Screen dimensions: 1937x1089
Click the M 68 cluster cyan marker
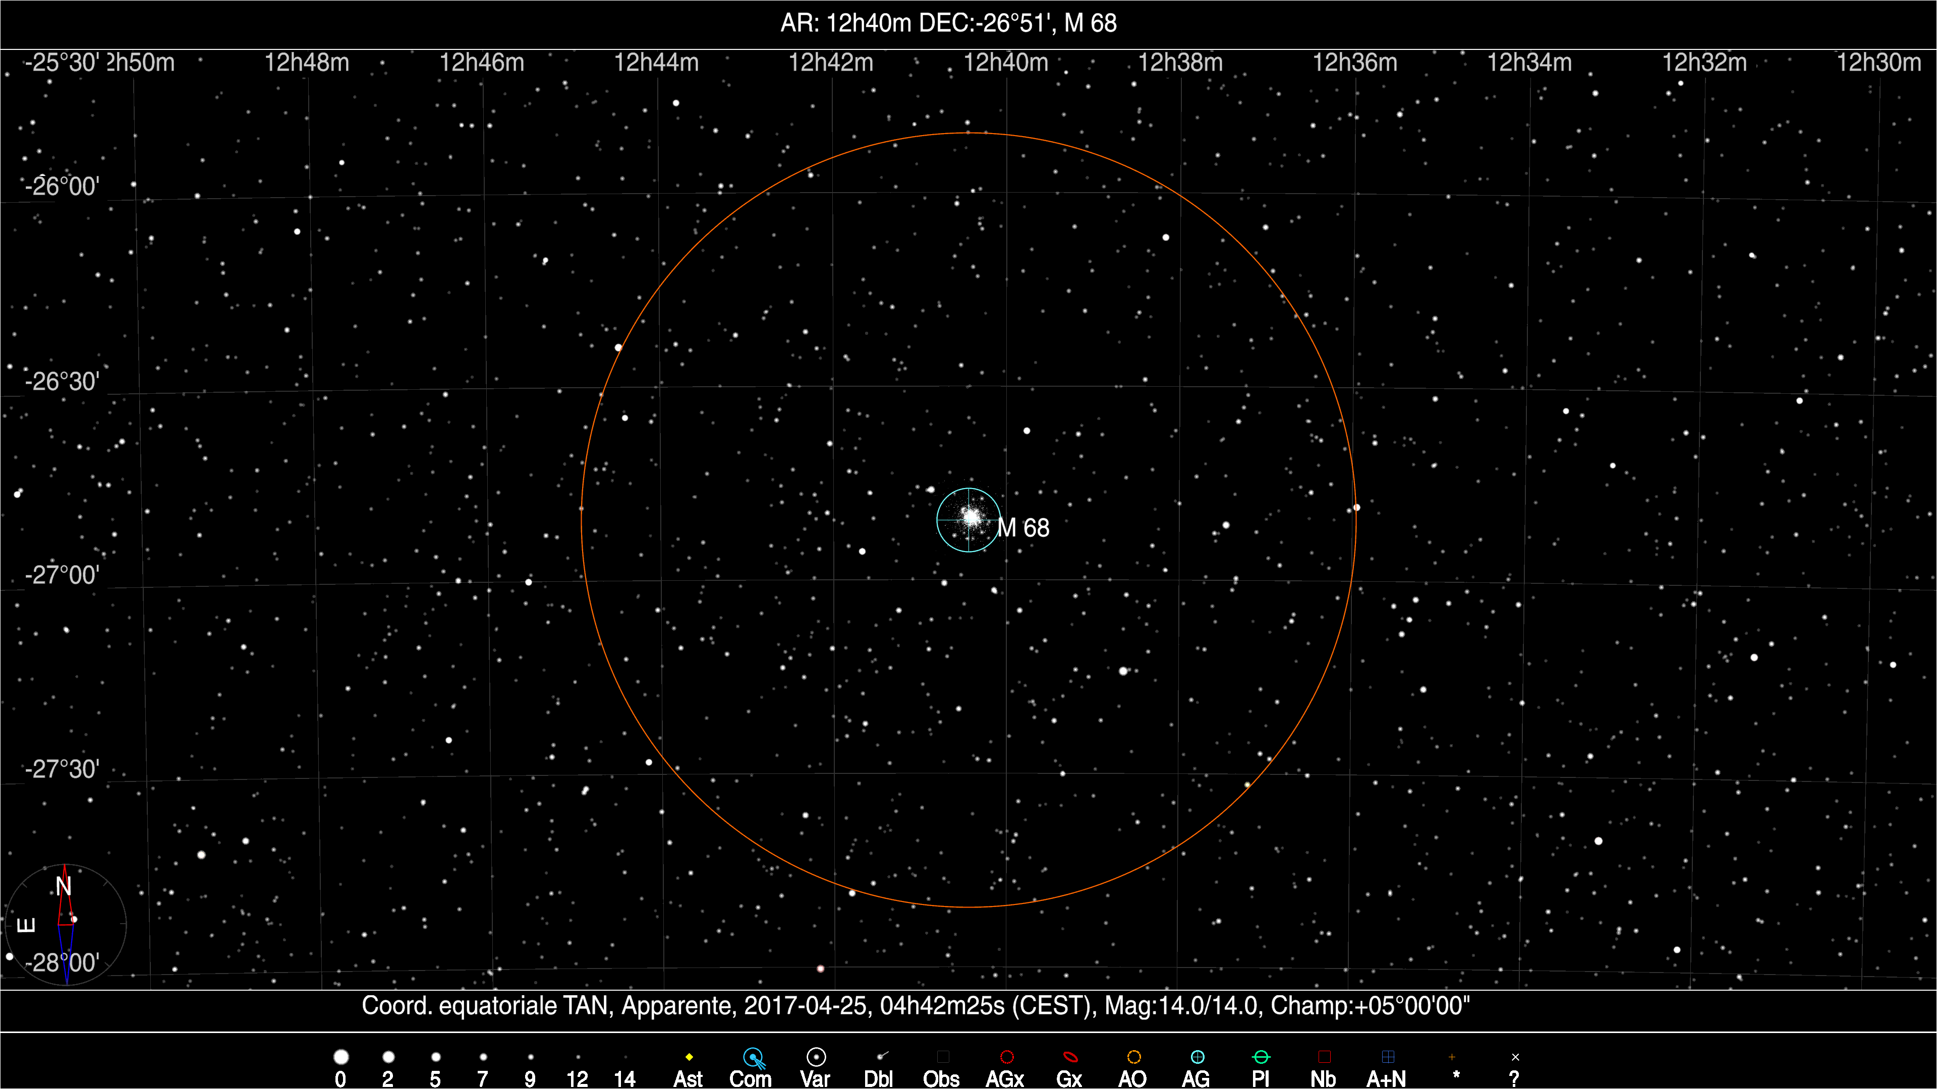tap(969, 519)
